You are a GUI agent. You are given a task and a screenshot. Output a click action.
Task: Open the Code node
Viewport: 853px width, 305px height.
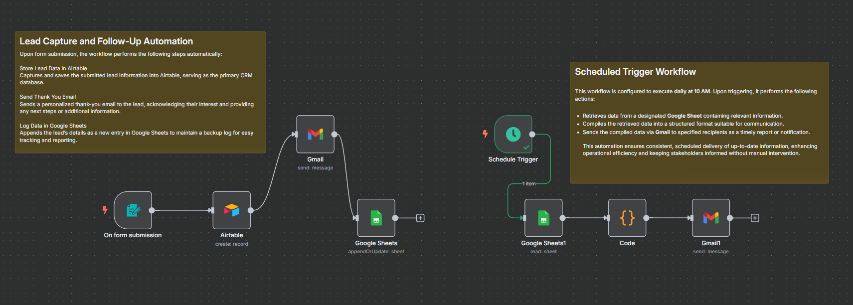point(627,218)
